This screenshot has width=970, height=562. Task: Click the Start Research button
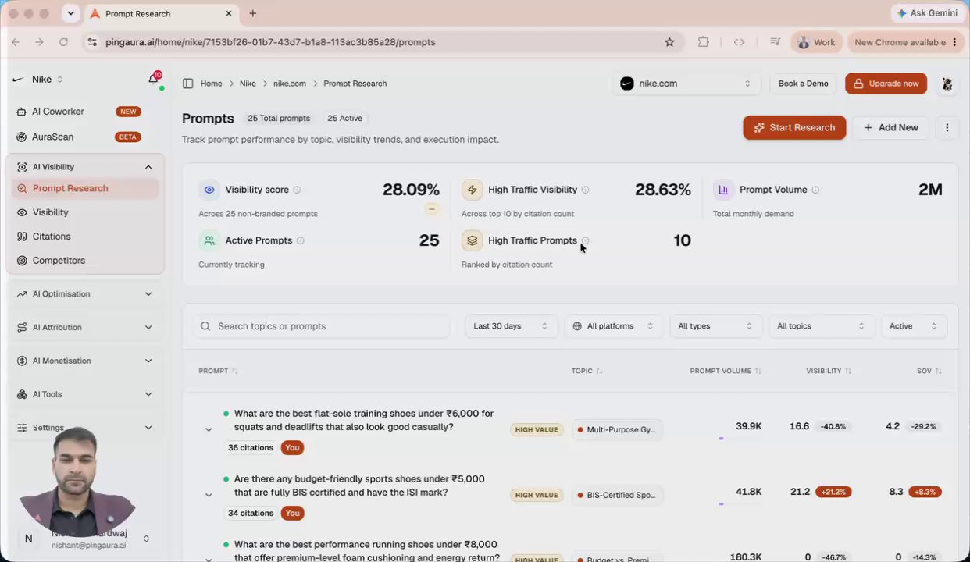coord(794,127)
